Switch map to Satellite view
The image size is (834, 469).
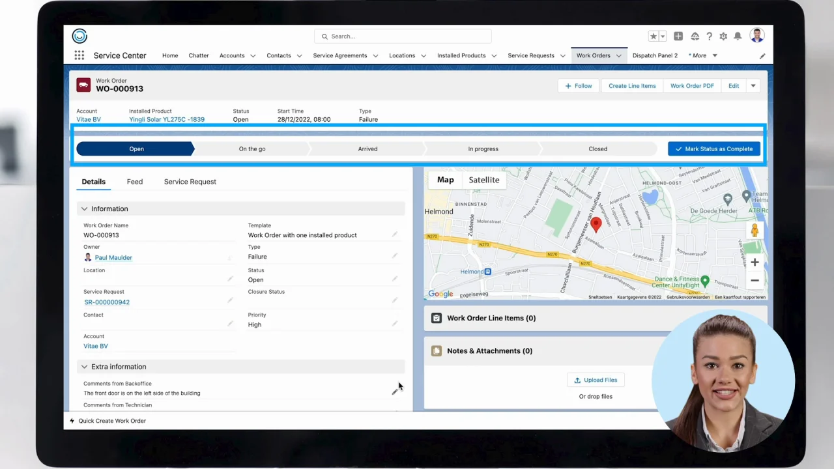click(483, 180)
